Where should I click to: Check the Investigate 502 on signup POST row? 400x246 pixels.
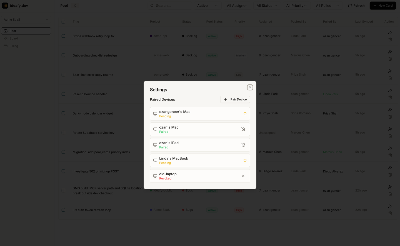coord(63,171)
